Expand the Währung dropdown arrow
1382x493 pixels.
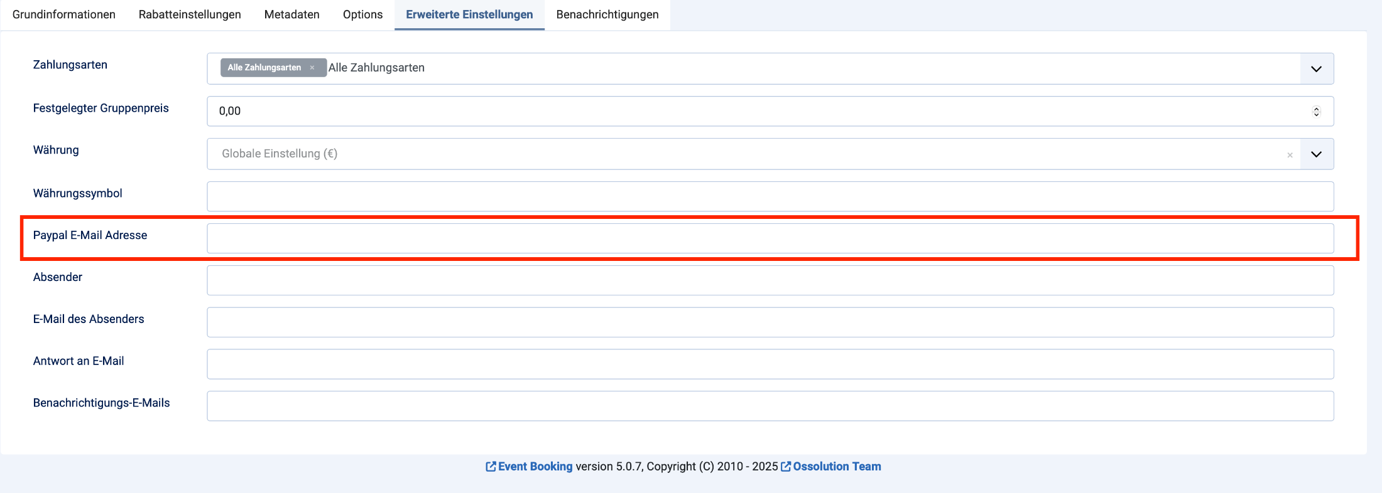1317,154
